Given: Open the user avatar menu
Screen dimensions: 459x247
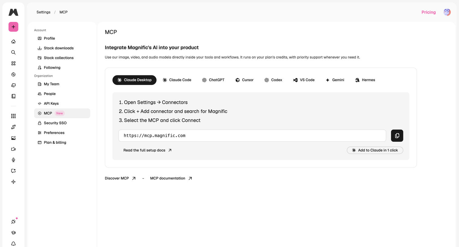Looking at the screenshot, I should click(447, 12).
